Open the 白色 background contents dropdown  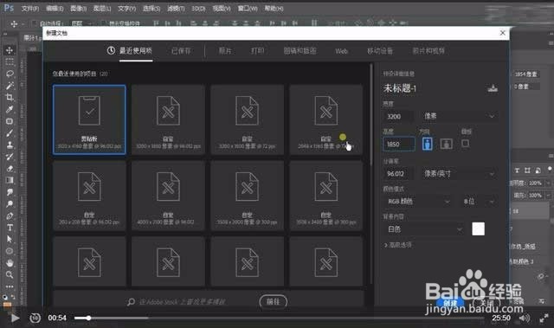[x=424, y=229]
